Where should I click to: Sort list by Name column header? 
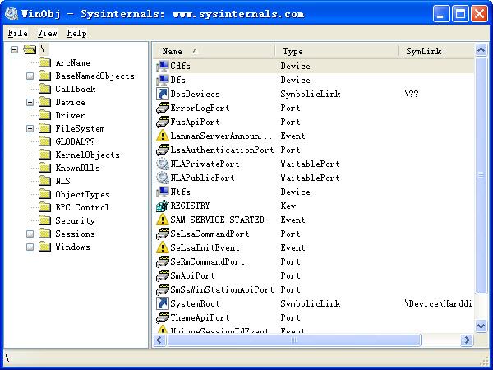click(x=214, y=51)
